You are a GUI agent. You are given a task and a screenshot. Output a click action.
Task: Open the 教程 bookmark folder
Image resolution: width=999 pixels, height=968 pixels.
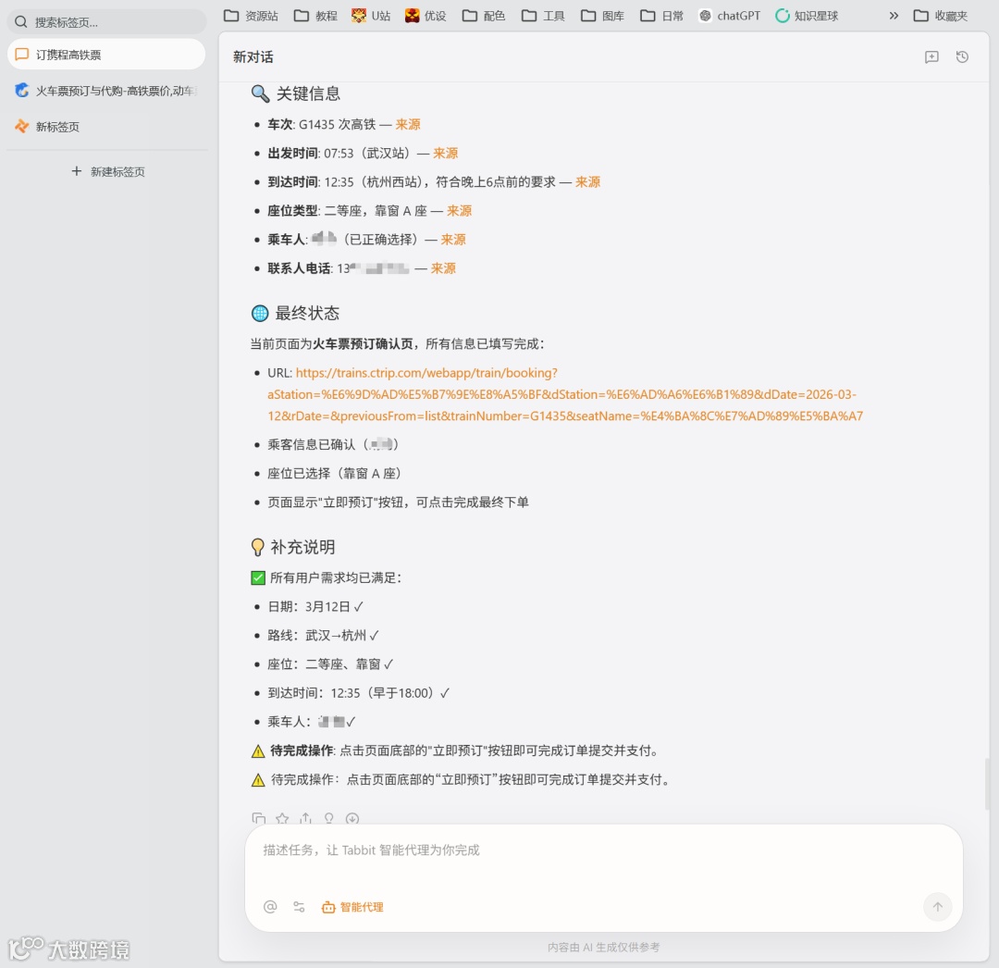tap(315, 16)
